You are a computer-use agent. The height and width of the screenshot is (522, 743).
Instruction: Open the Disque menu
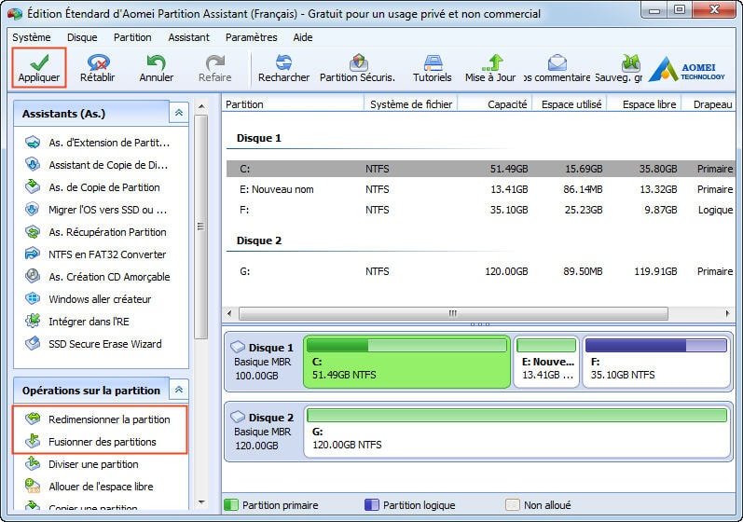tap(82, 37)
